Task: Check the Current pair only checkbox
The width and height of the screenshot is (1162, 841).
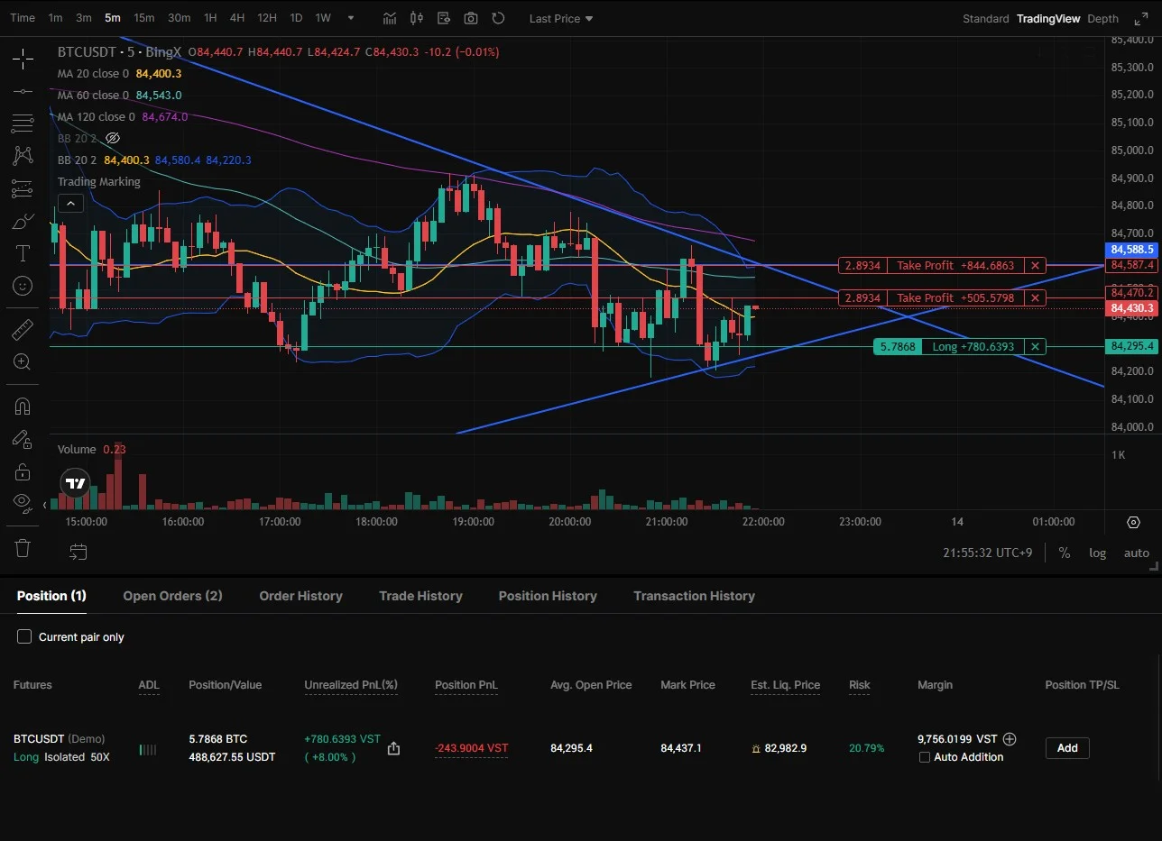Action: [24, 637]
